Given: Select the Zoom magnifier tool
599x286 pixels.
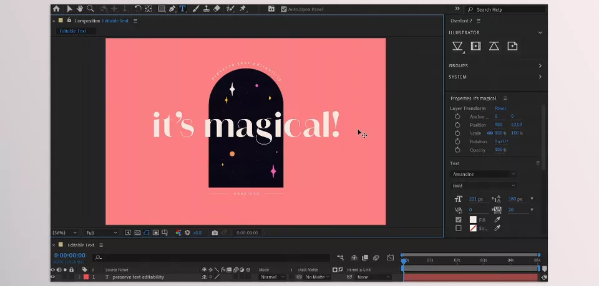Looking at the screenshot, I should coord(90,8).
